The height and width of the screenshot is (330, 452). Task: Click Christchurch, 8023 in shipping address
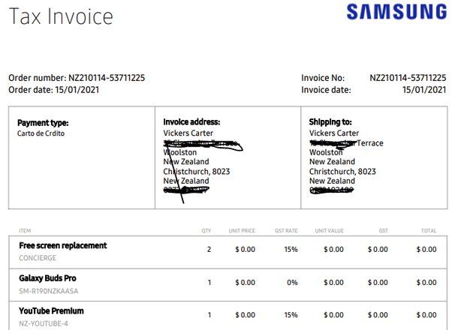coord(342,172)
